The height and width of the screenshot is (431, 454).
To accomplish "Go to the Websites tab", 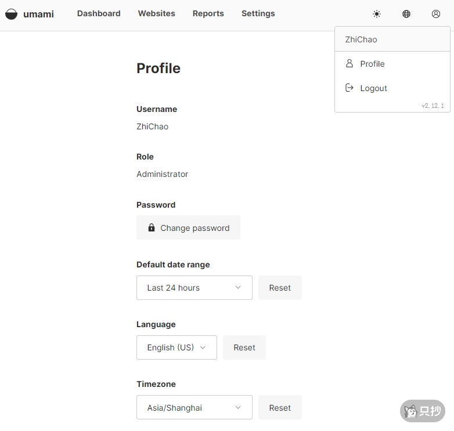I will pos(156,13).
